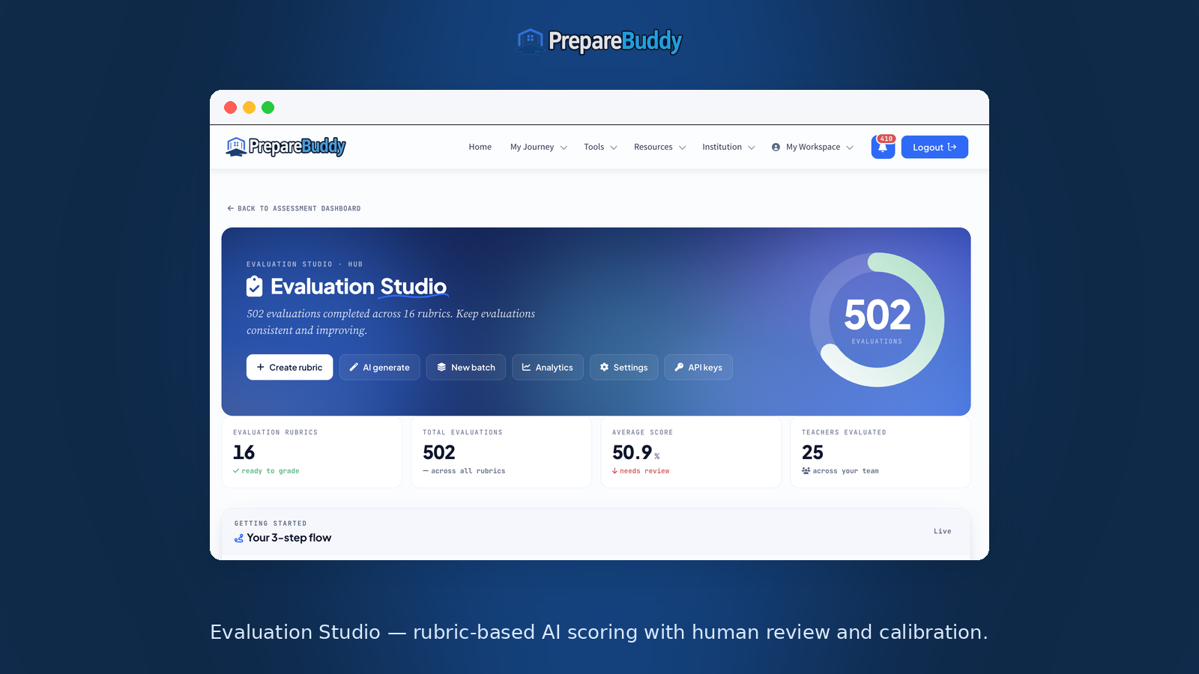Click the Evaluation Studio heading
This screenshot has height=674, width=1199.
pyautogui.click(x=358, y=286)
